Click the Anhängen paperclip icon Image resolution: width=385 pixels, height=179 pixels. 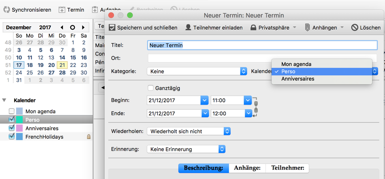(x=307, y=27)
